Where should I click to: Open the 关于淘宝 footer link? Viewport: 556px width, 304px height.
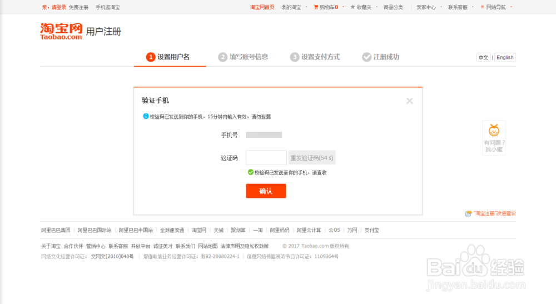[51, 246]
